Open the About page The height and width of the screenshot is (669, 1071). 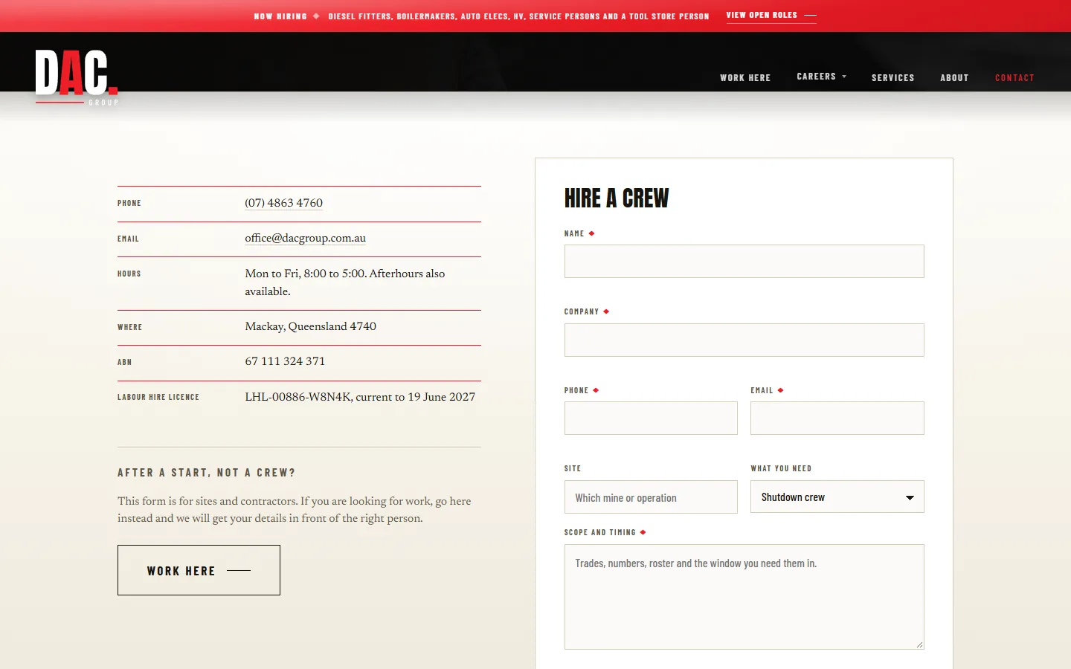tap(954, 77)
